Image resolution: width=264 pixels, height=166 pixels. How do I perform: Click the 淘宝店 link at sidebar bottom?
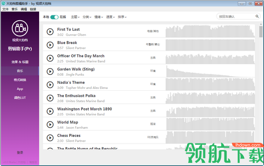click(x=33, y=162)
